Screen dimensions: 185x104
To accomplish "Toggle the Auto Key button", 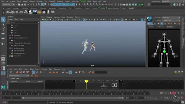I will pos(179,98).
